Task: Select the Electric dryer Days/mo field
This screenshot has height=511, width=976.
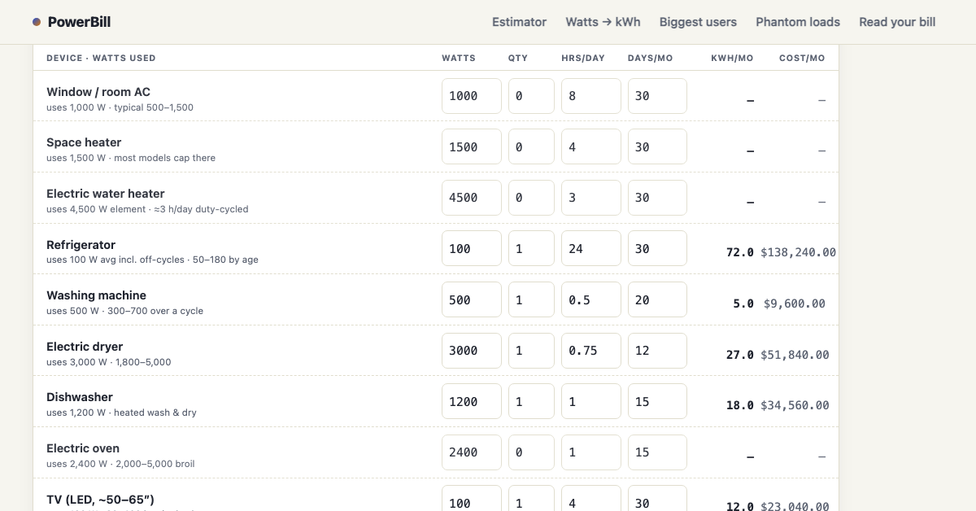Action: point(657,351)
